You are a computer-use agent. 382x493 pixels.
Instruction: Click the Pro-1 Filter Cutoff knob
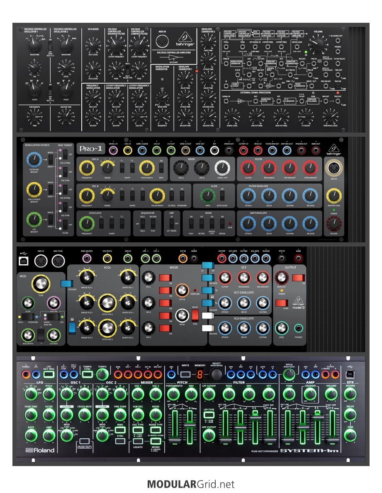248,168
